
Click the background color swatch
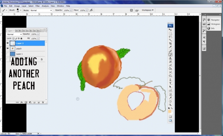(171, 113)
